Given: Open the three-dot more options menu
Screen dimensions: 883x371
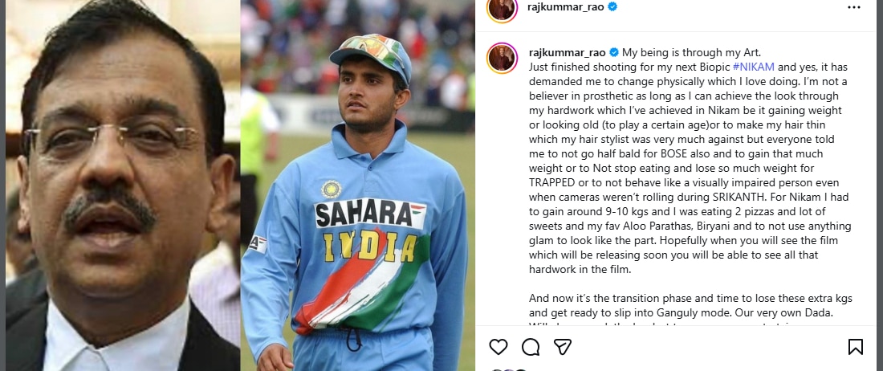Looking at the screenshot, I should pyautogui.click(x=854, y=7).
